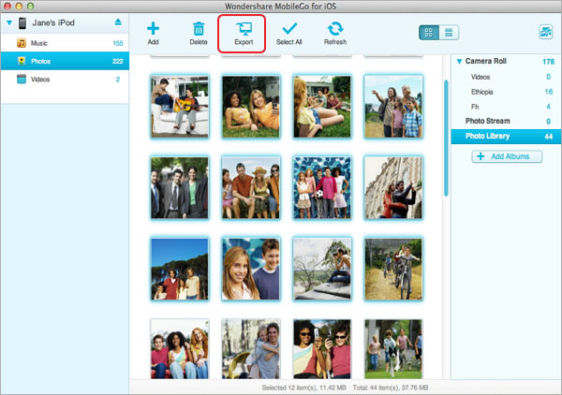Open the media toolbox icon at top right
The image size is (562, 395).
point(546,32)
